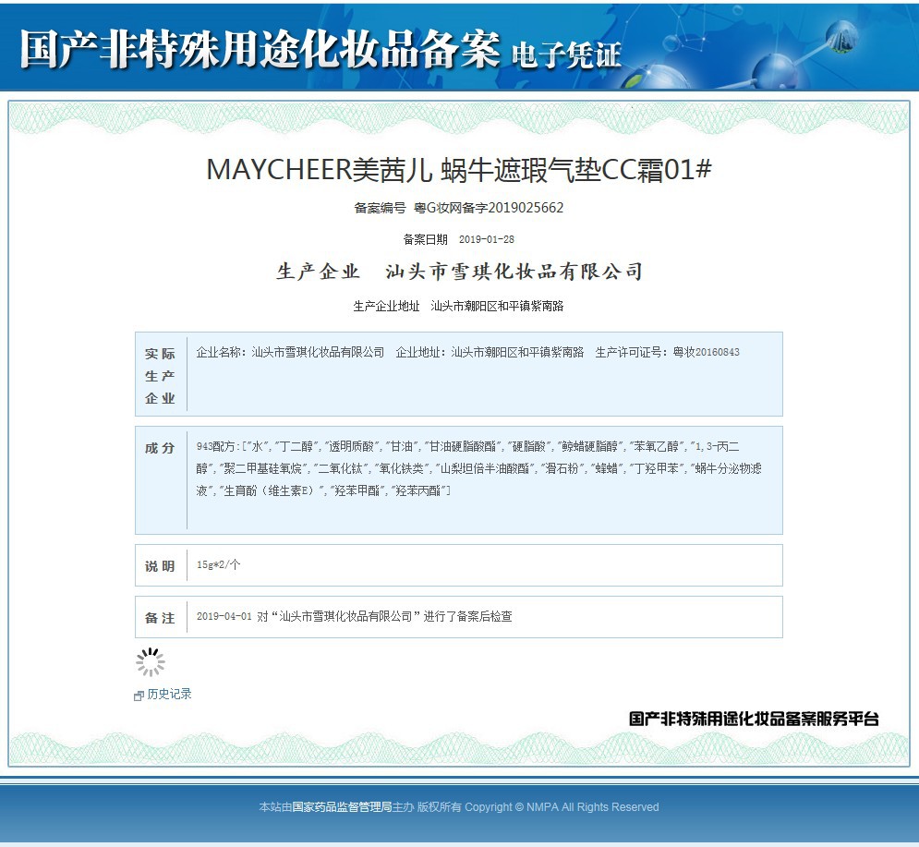Click manufacturer name 汕头市雪琪化妆品有限公司 heading

514,272
